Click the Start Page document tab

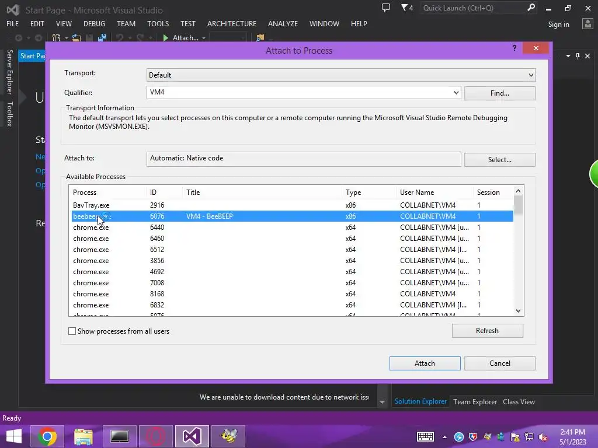32,55
